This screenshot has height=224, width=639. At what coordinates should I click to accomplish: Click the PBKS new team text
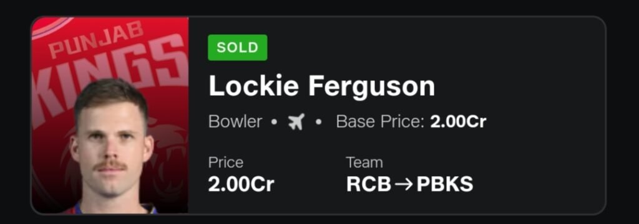[445, 185]
